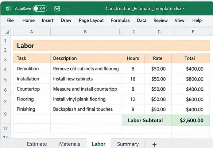This screenshot has width=213, height=148.
Task: Select the $2,600.00 subtotal cell
Action: click(190, 120)
